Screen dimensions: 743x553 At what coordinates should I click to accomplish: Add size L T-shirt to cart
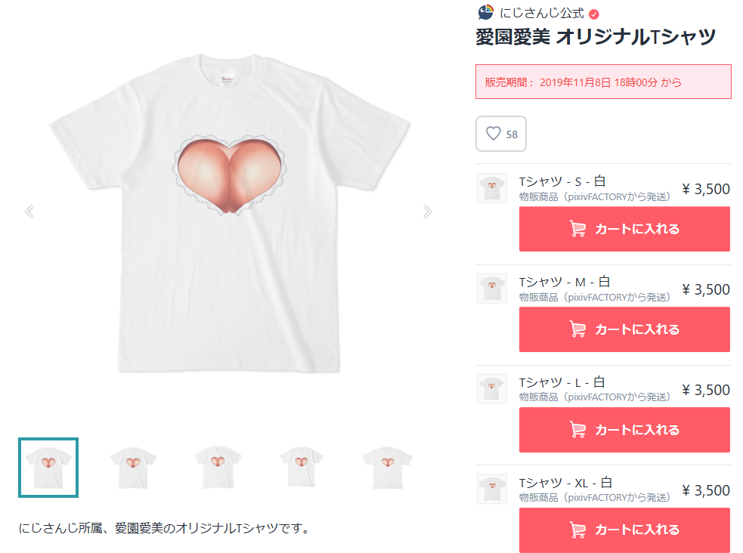[624, 430]
